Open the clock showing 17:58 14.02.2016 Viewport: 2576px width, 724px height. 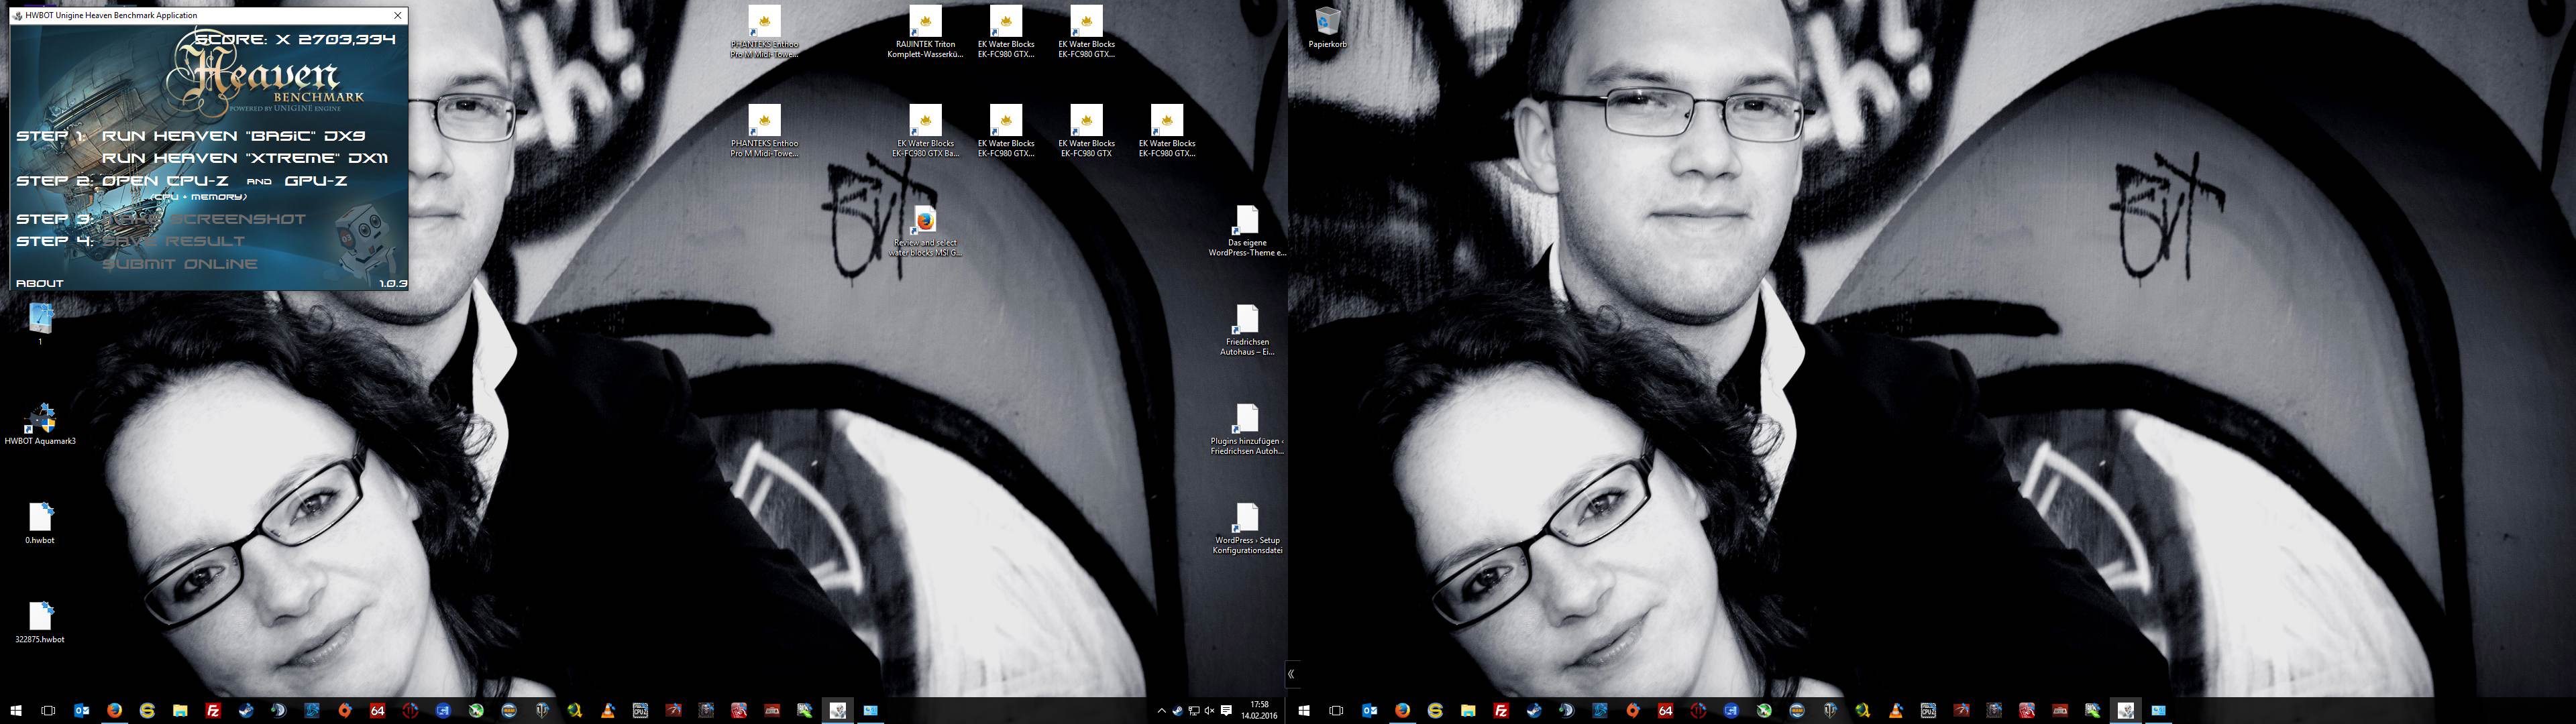point(1260,710)
